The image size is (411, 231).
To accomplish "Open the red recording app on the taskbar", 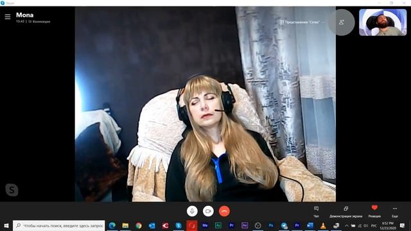I will (x=191, y=225).
